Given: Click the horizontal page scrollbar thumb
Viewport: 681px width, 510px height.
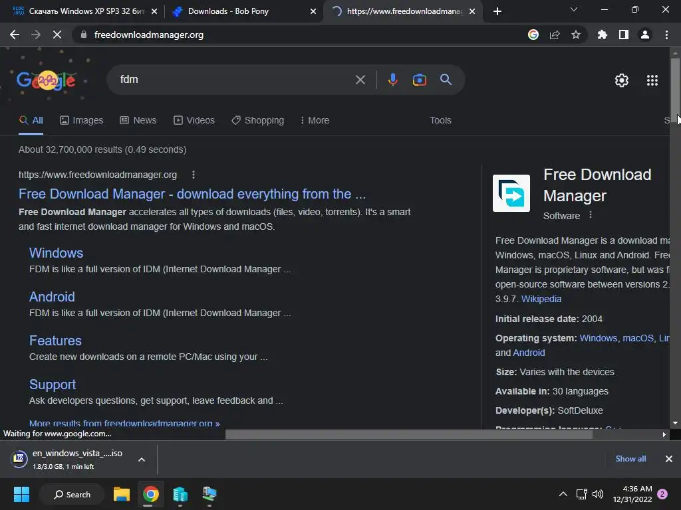Looking at the screenshot, I should pyautogui.click(x=409, y=434).
